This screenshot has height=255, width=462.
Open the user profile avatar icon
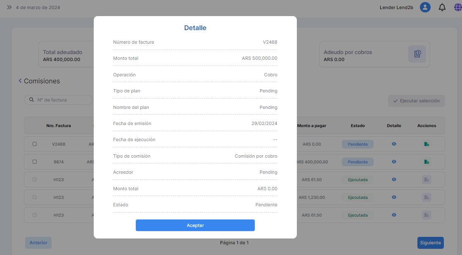(425, 7)
